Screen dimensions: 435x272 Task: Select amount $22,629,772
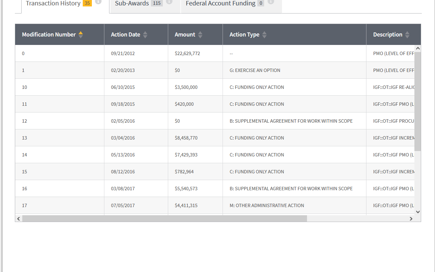(187, 53)
